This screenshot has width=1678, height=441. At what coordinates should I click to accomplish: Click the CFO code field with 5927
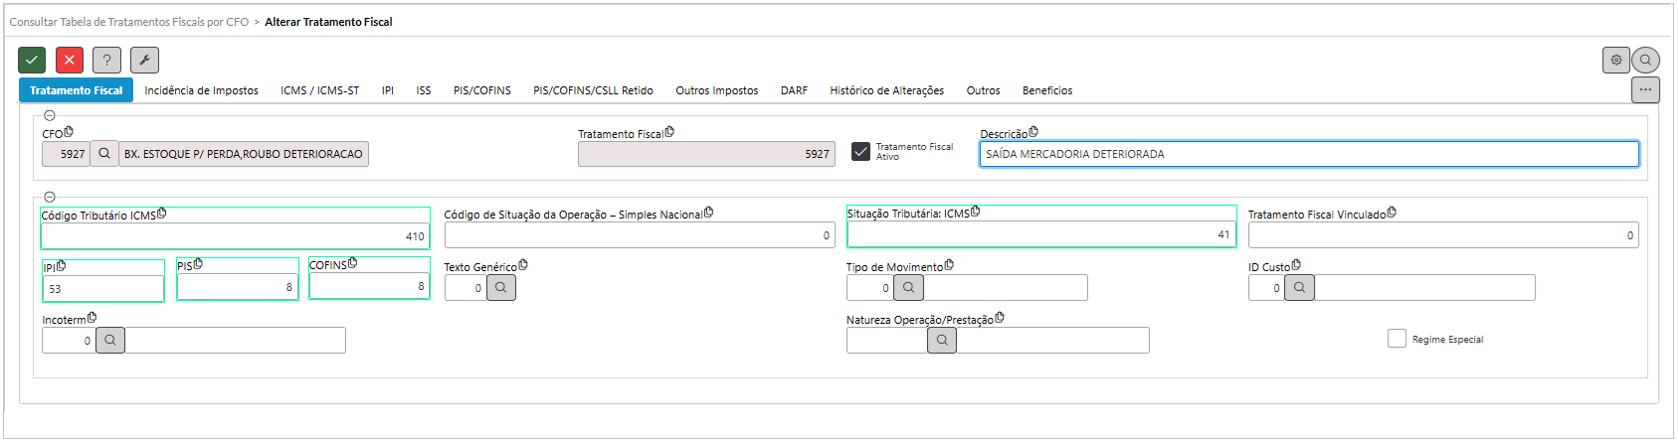coord(66,154)
